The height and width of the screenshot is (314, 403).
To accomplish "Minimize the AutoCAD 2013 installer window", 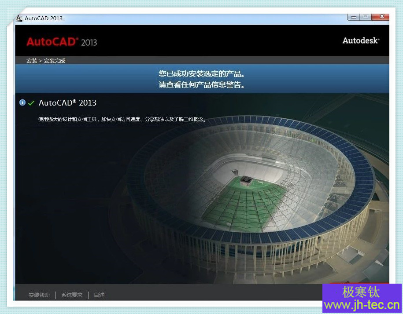I will click(354, 17).
